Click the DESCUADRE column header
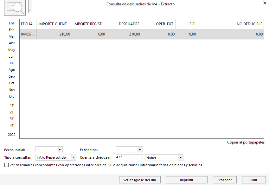269x185 pixels. click(x=124, y=24)
